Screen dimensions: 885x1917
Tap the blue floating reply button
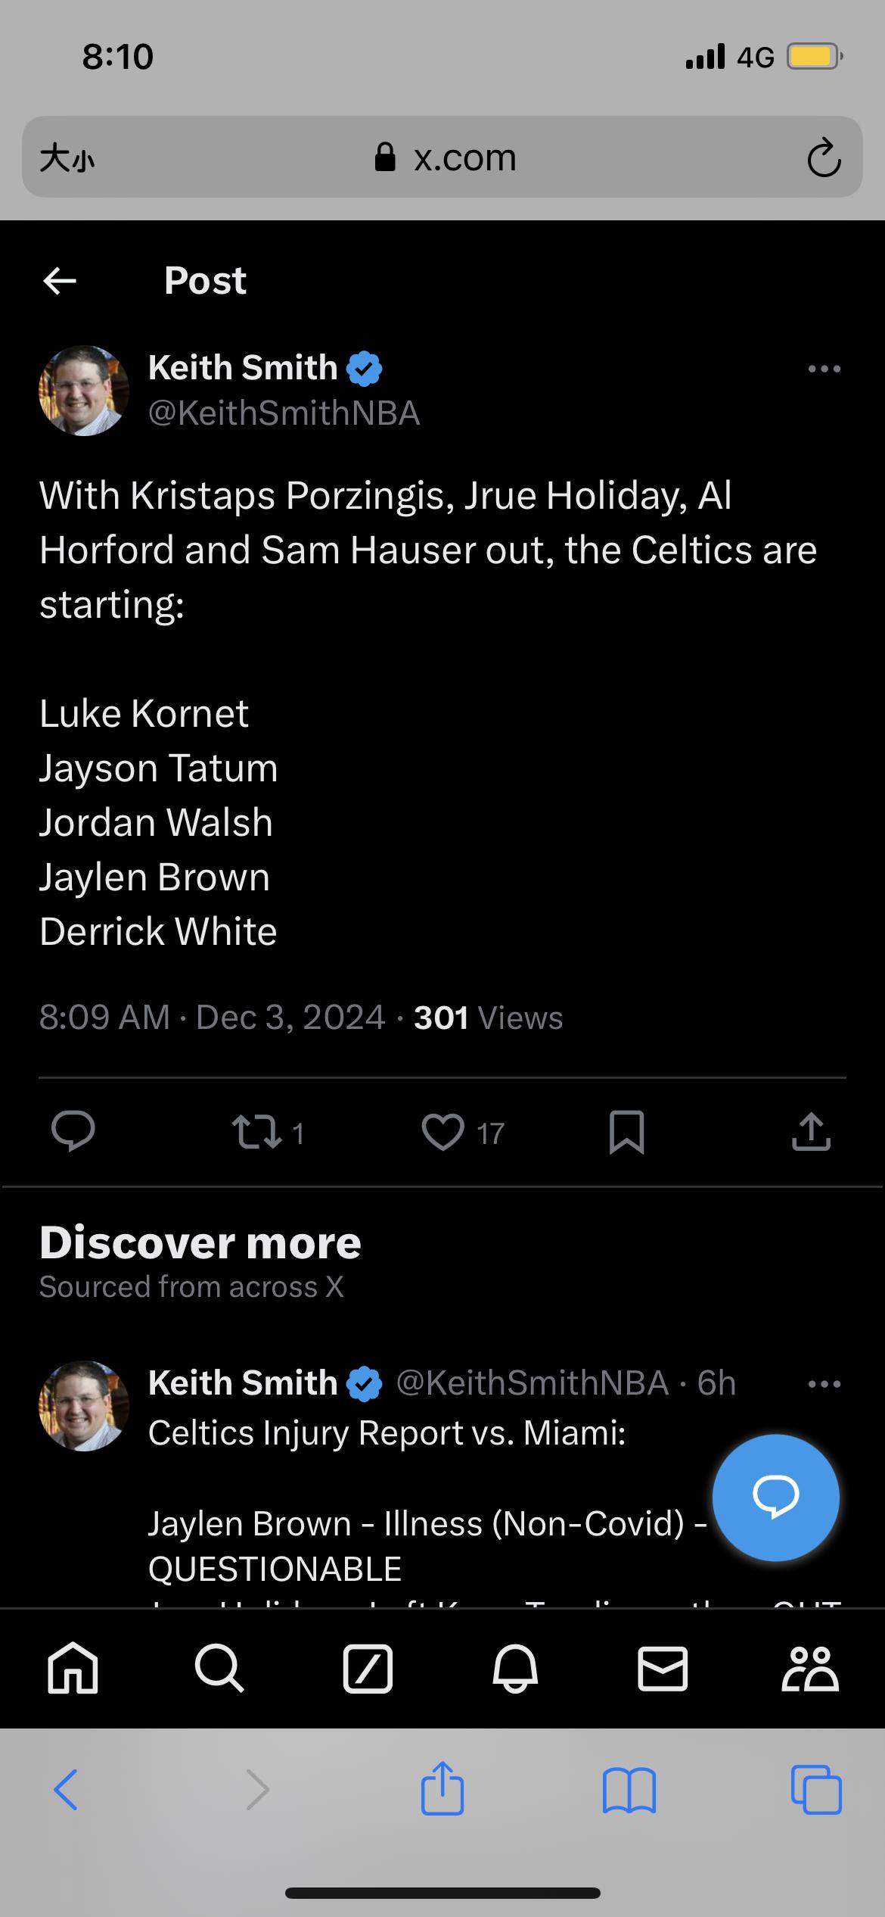[x=775, y=1496]
